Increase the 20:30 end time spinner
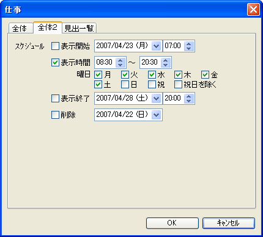Screen dimensions: 263x237 (166, 60)
